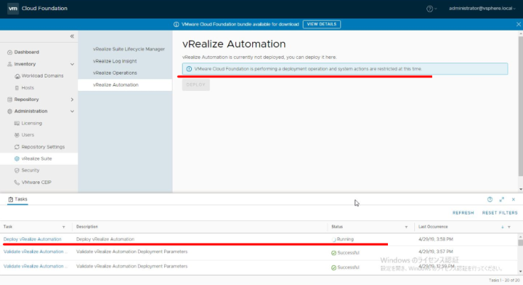Click the Repository Settings refresh icon

click(x=16, y=147)
